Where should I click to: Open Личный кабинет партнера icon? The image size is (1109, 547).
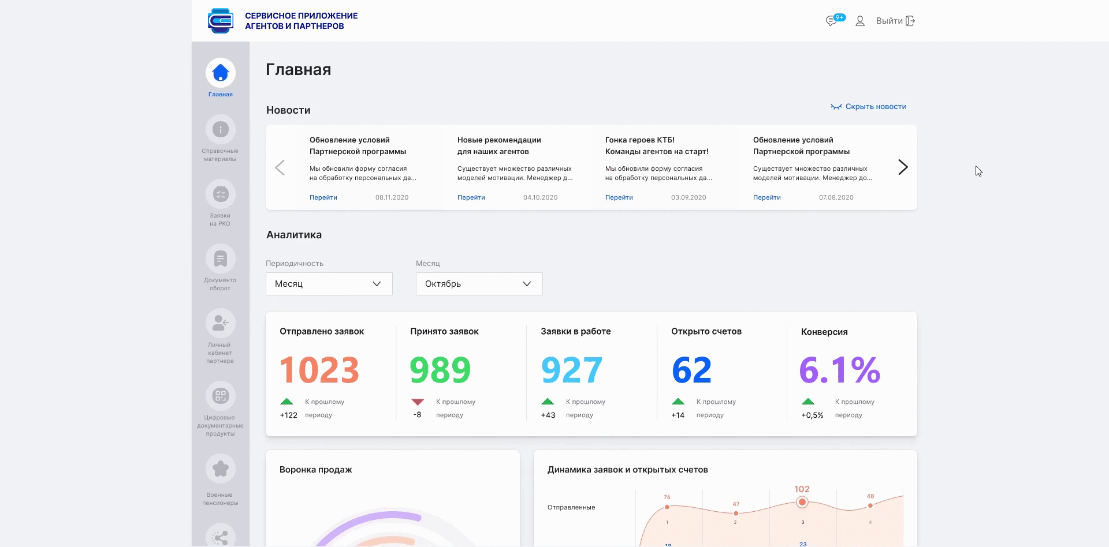pyautogui.click(x=220, y=324)
